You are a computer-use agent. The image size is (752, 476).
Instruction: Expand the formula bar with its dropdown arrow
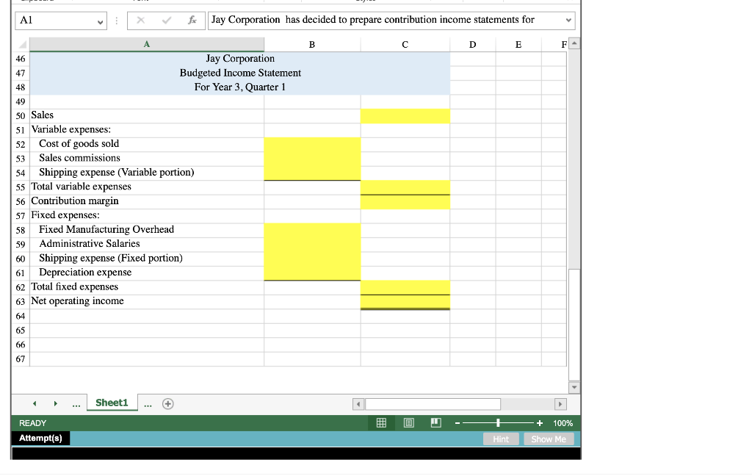pos(568,20)
